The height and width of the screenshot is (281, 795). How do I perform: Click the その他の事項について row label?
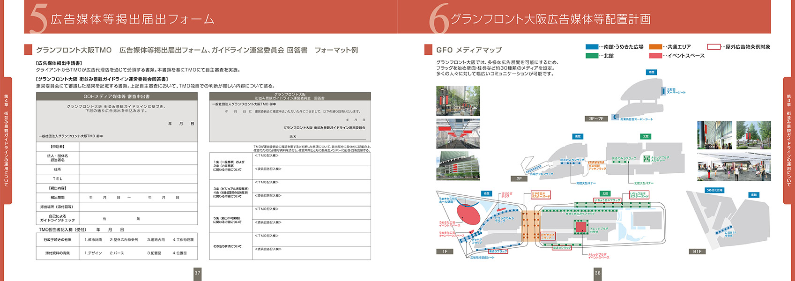pyautogui.click(x=228, y=246)
